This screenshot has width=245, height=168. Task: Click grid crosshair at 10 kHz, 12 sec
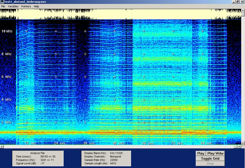coord(27,31)
